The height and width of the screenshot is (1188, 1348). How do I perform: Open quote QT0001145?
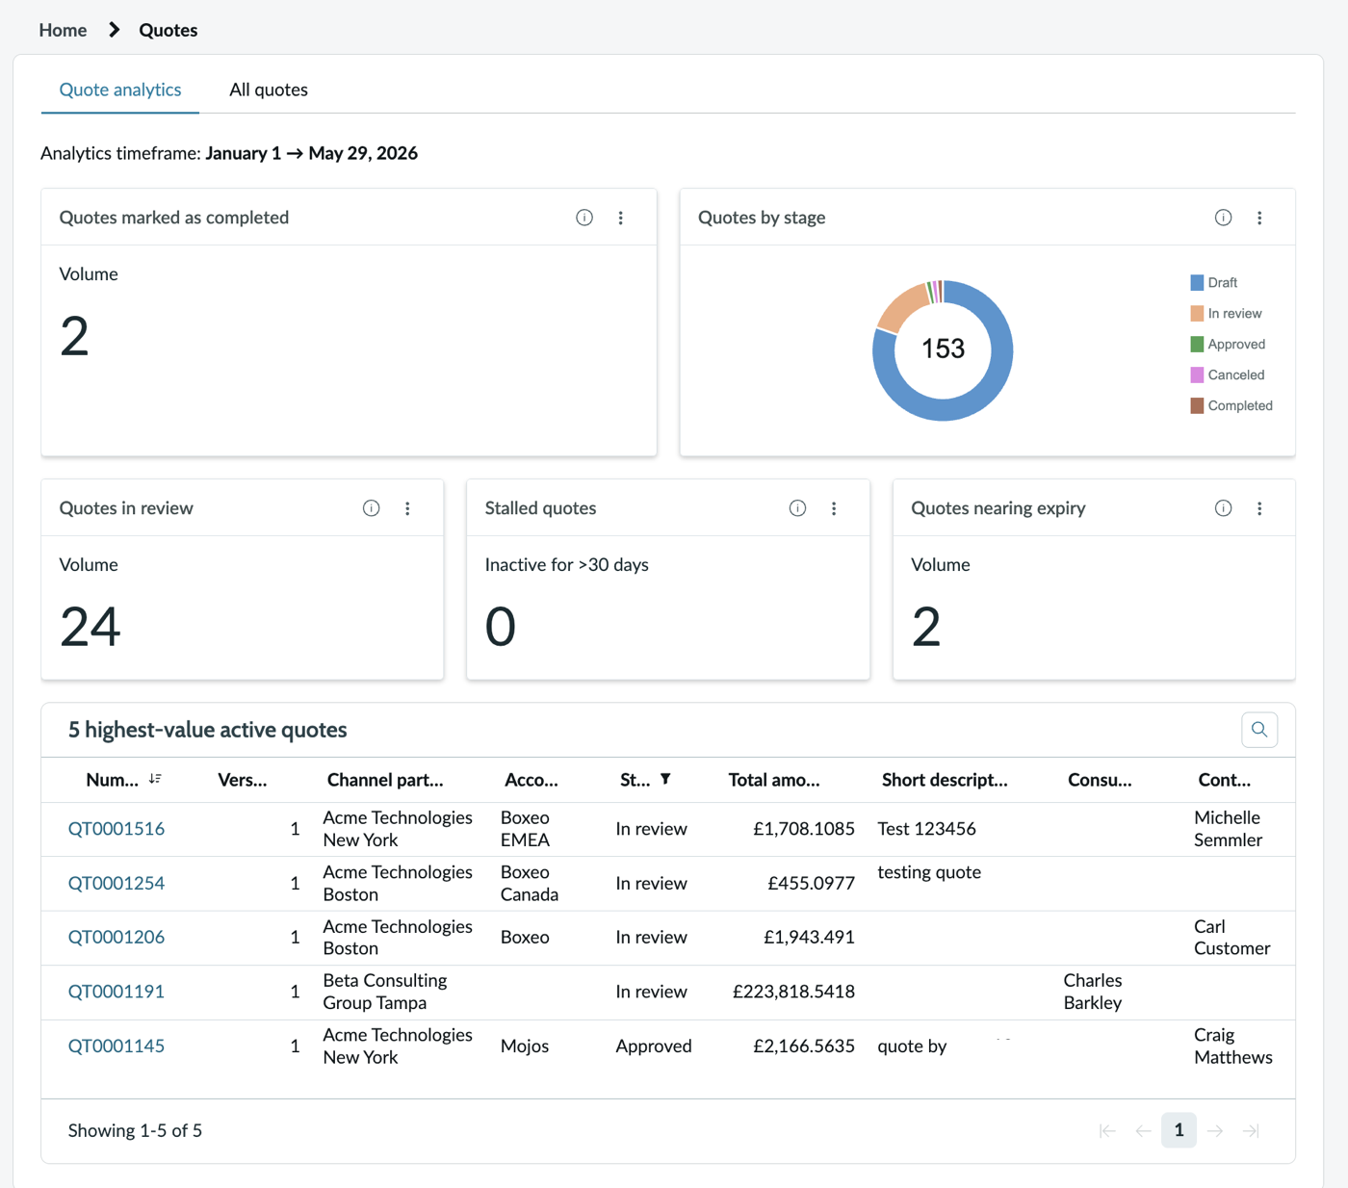pos(117,1046)
